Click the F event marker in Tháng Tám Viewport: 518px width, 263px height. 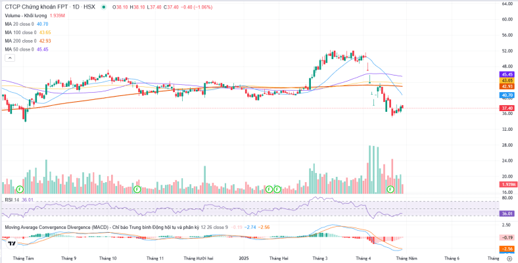(x=20, y=189)
